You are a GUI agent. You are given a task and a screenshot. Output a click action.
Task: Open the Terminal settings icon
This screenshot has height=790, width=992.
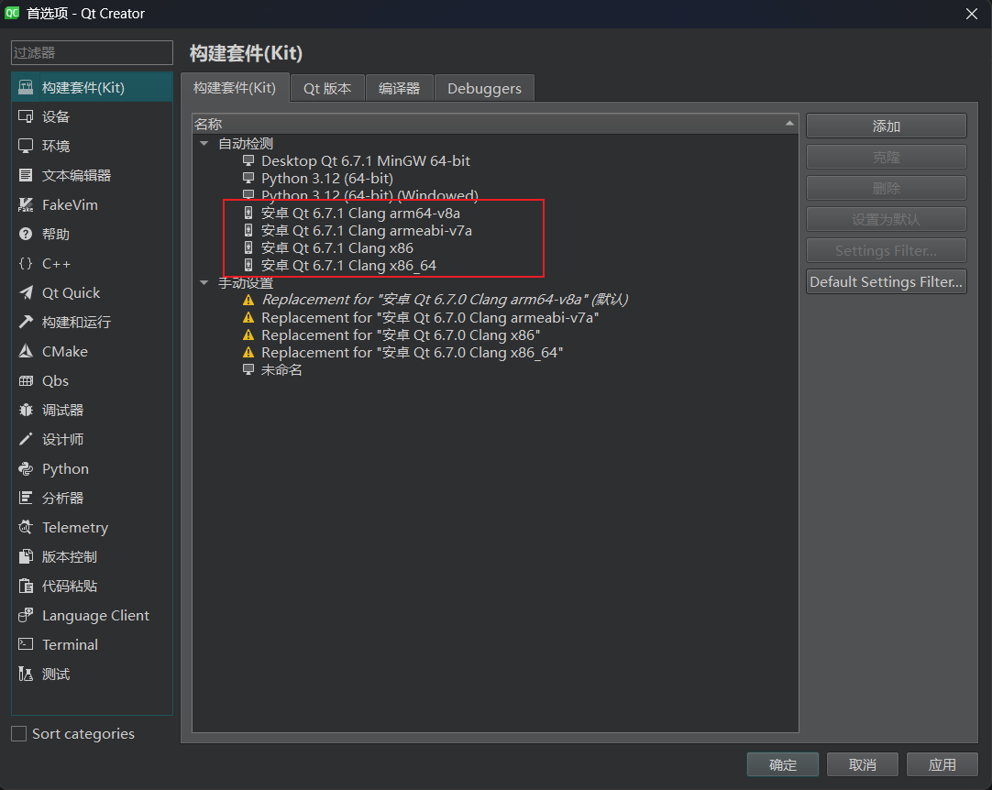click(26, 644)
